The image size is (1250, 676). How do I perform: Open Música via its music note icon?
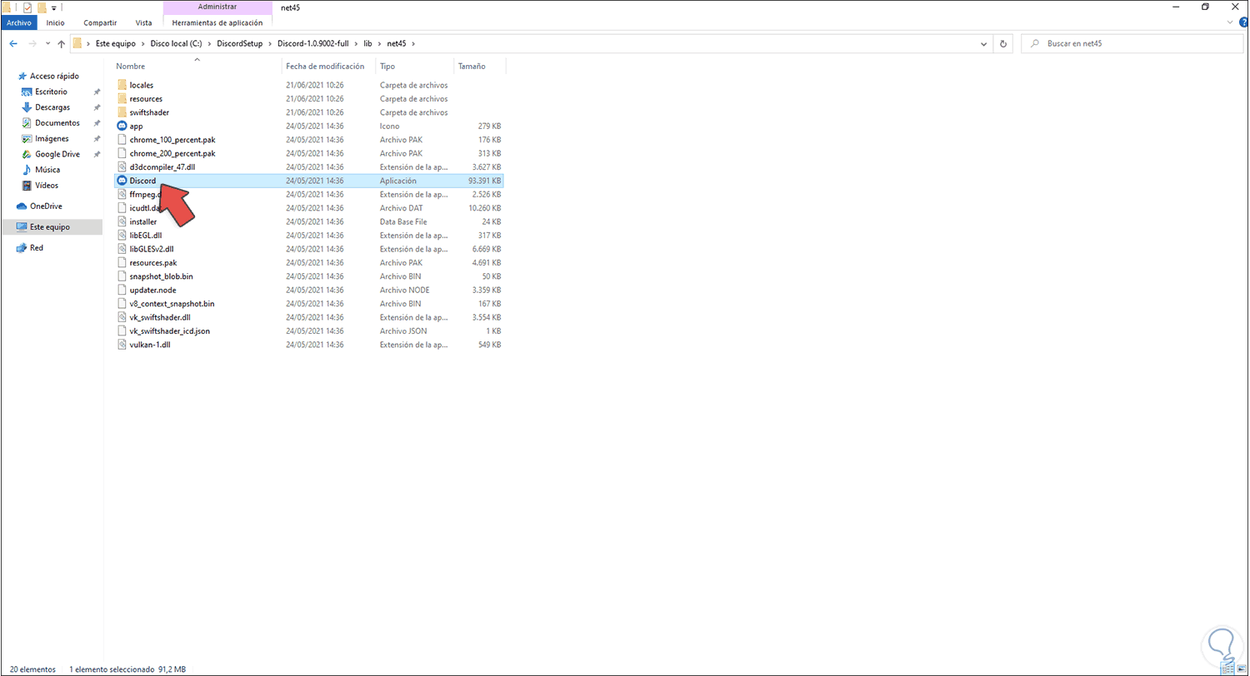(x=27, y=170)
